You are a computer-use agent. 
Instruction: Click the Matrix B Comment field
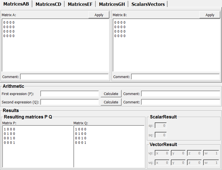click(175, 77)
